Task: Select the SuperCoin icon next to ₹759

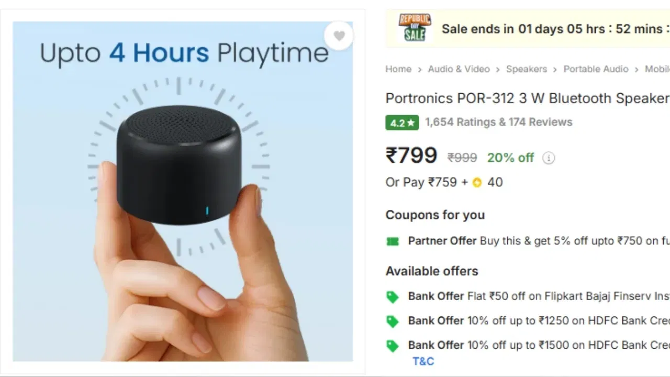Action: pos(476,182)
